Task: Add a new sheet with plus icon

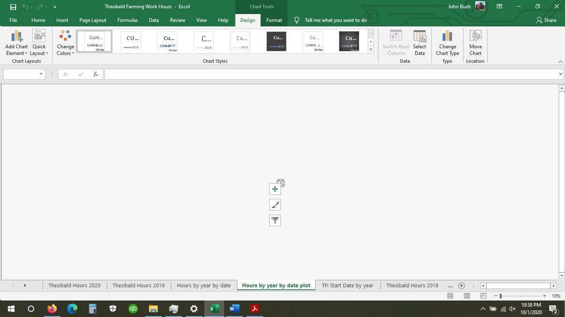Action: coord(461,285)
